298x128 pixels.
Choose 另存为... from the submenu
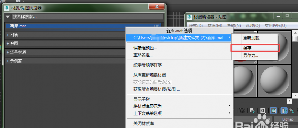[255, 56]
